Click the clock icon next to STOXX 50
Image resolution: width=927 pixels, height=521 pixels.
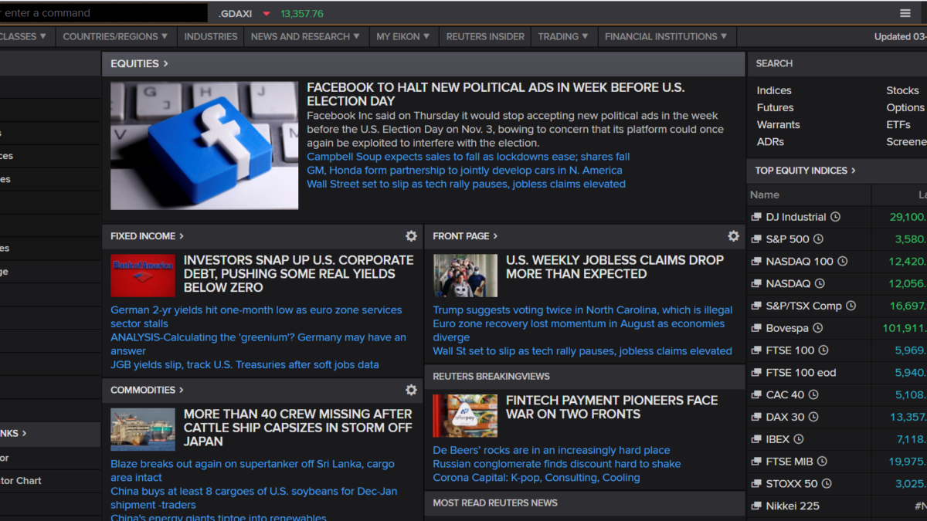tap(827, 484)
